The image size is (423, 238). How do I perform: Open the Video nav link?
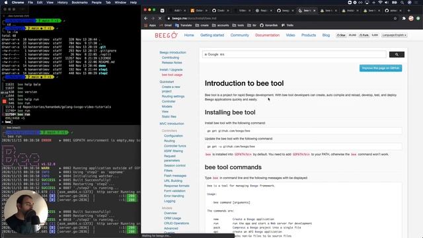click(290, 35)
